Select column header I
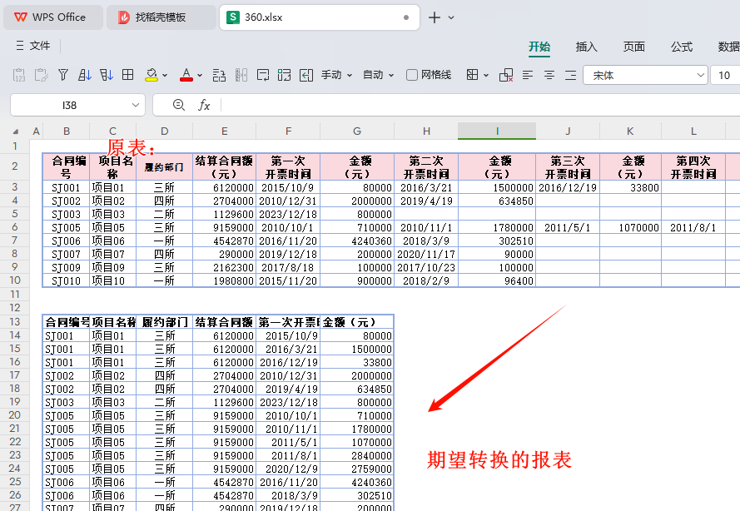 click(497, 131)
